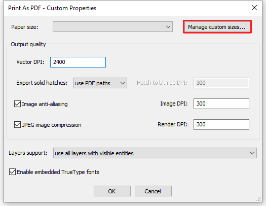
Task: Click the Paper size label text
Action: pyautogui.click(x=25, y=27)
